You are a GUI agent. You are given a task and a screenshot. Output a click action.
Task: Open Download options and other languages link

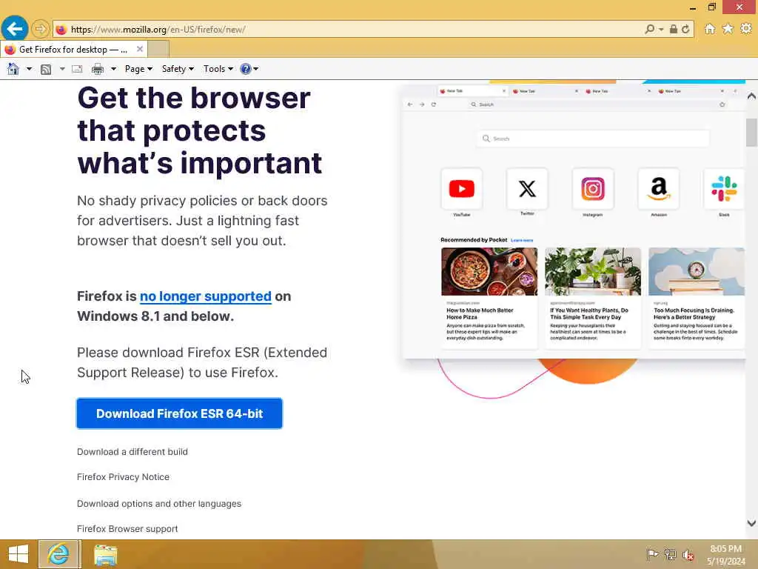click(x=159, y=504)
